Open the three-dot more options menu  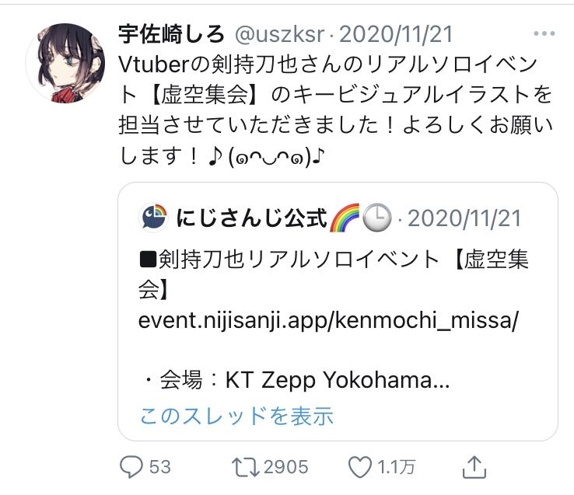pos(544,34)
